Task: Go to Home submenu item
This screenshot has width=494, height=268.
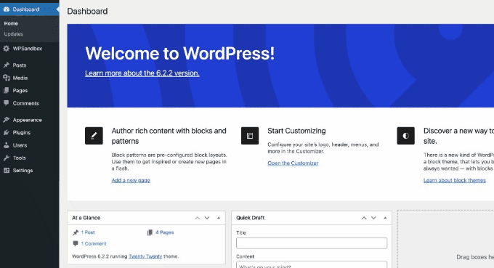Action: [x=11, y=24]
